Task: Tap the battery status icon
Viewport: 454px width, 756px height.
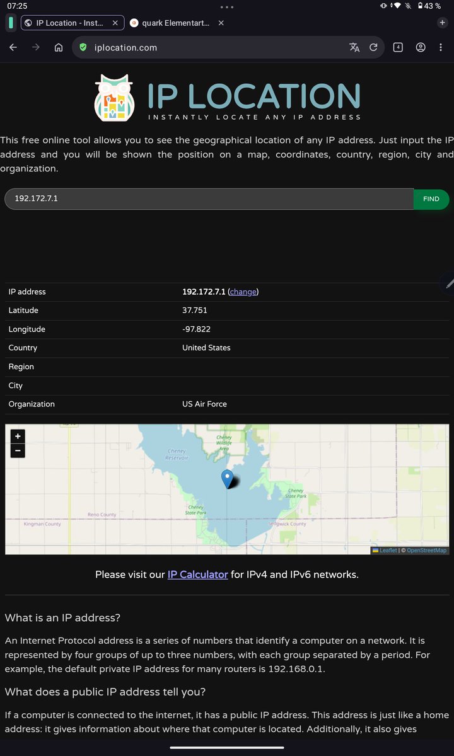Action: click(x=420, y=6)
